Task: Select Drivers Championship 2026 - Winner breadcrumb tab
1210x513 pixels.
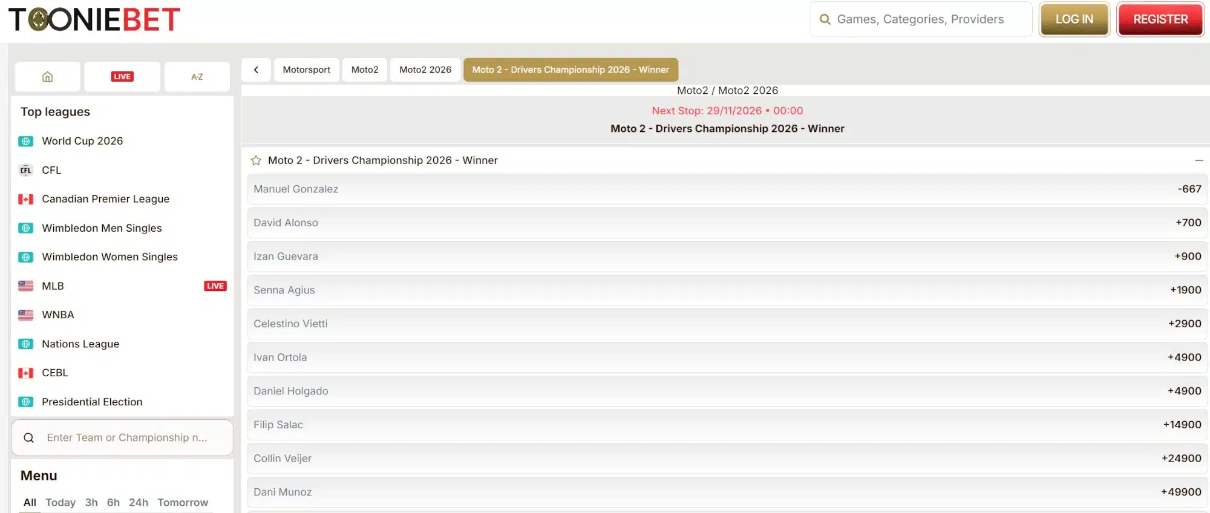Action: (571, 70)
